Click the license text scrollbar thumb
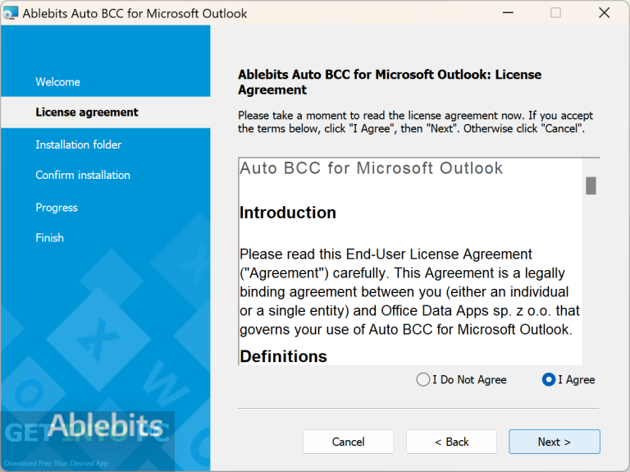Image resolution: width=630 pixels, height=472 pixels. (591, 186)
